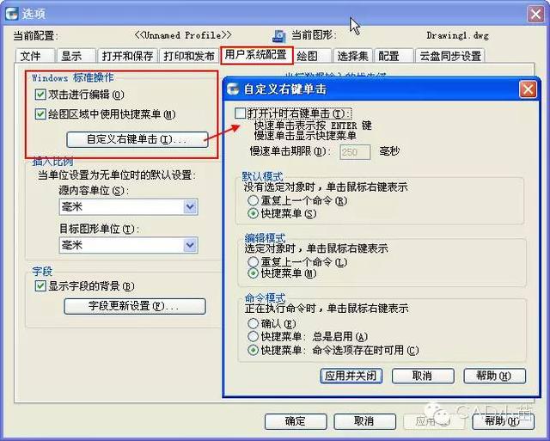Image resolution: width=550 pixels, height=441 pixels.
Task: Open the 打印和发布 tab
Action: tap(189, 56)
